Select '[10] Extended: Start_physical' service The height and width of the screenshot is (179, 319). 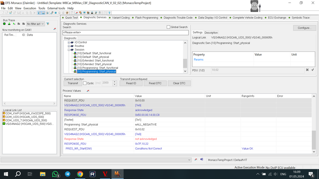pyautogui.click(x=94, y=64)
